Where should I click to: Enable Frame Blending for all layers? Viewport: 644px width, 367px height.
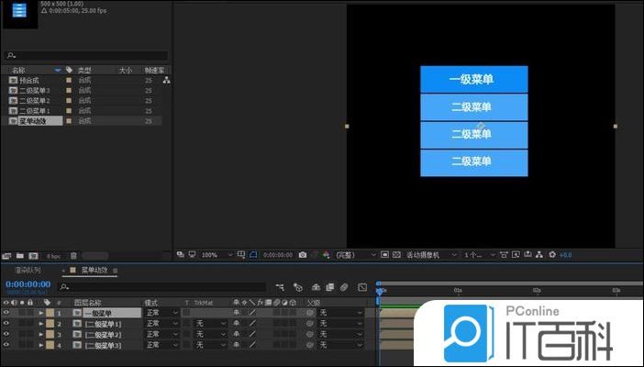[330, 287]
